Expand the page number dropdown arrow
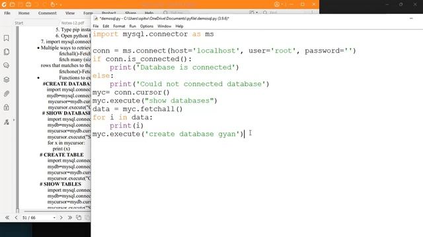The width and height of the screenshot is (423, 237). tap(54, 218)
